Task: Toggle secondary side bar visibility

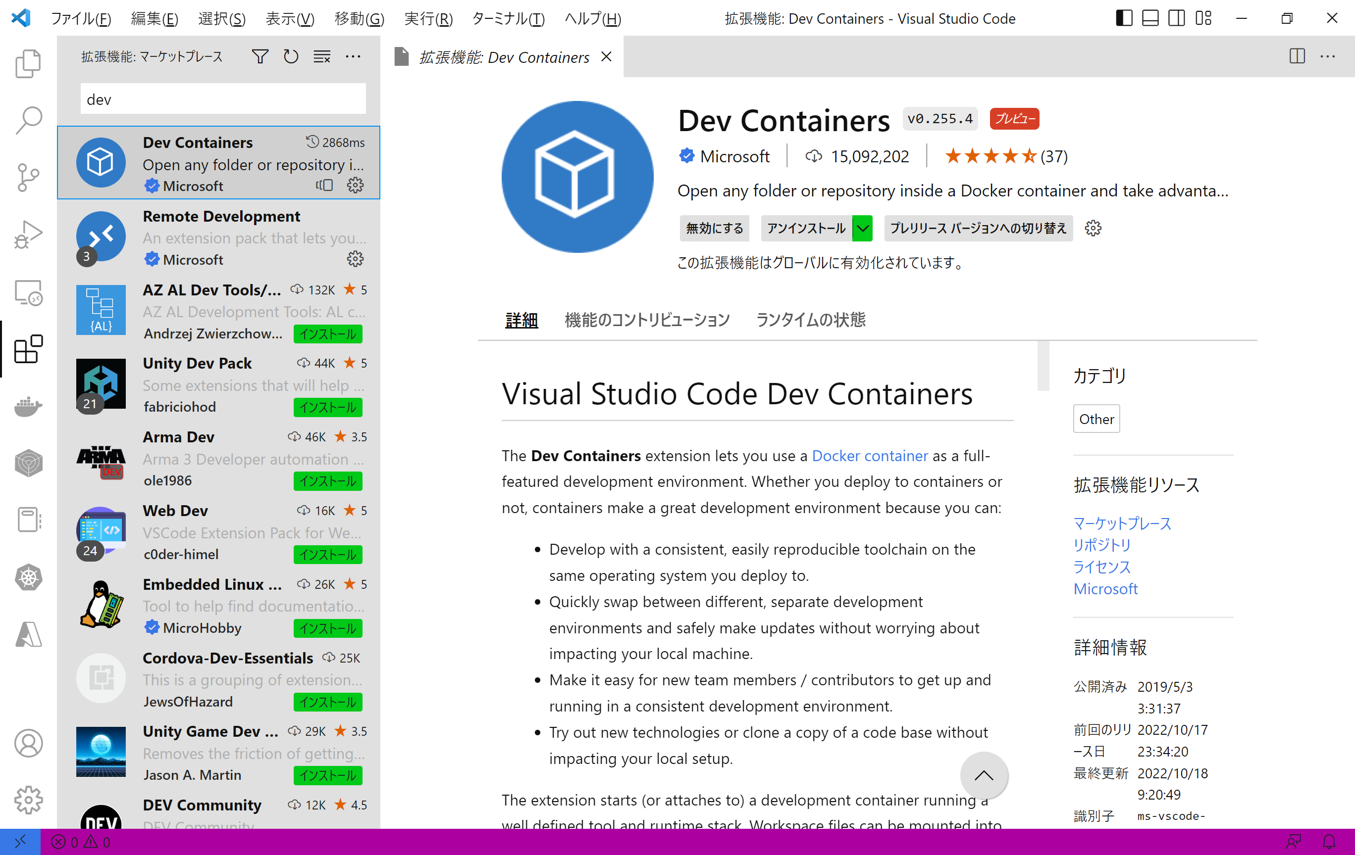Action: tap(1176, 18)
